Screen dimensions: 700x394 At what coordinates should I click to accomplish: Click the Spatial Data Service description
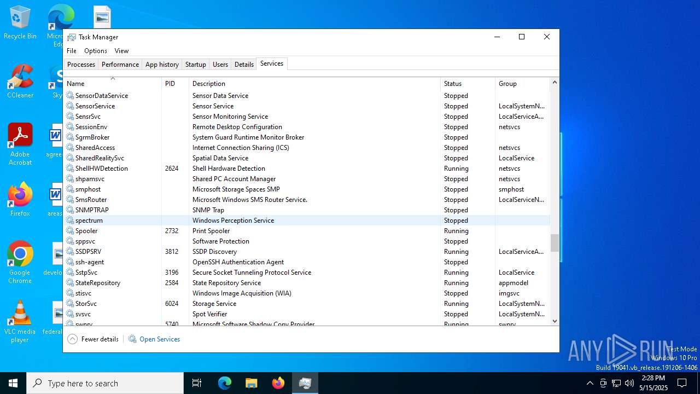[220, 158]
